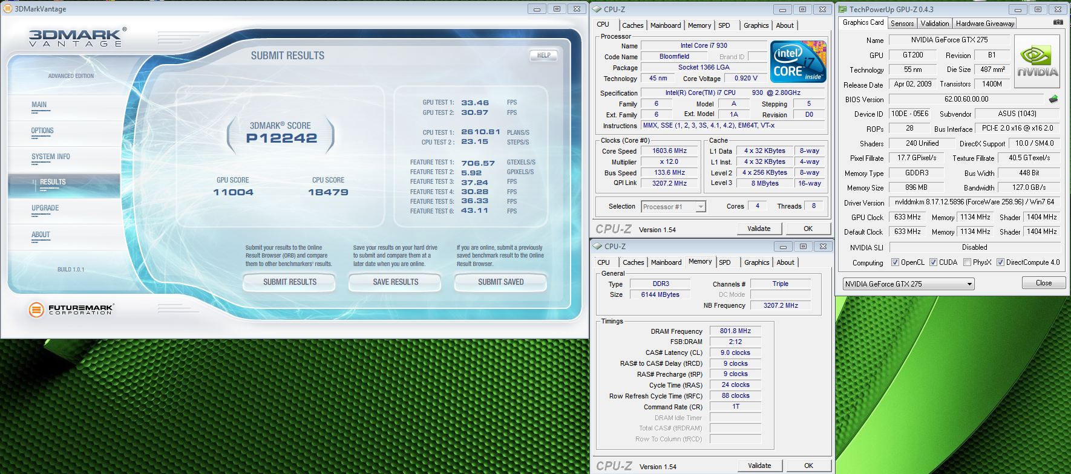
Task: Open UPGRADE in 3DMark sidebar
Action: pos(45,209)
